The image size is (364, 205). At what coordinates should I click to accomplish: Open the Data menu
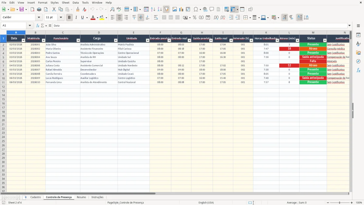tap(76, 2)
